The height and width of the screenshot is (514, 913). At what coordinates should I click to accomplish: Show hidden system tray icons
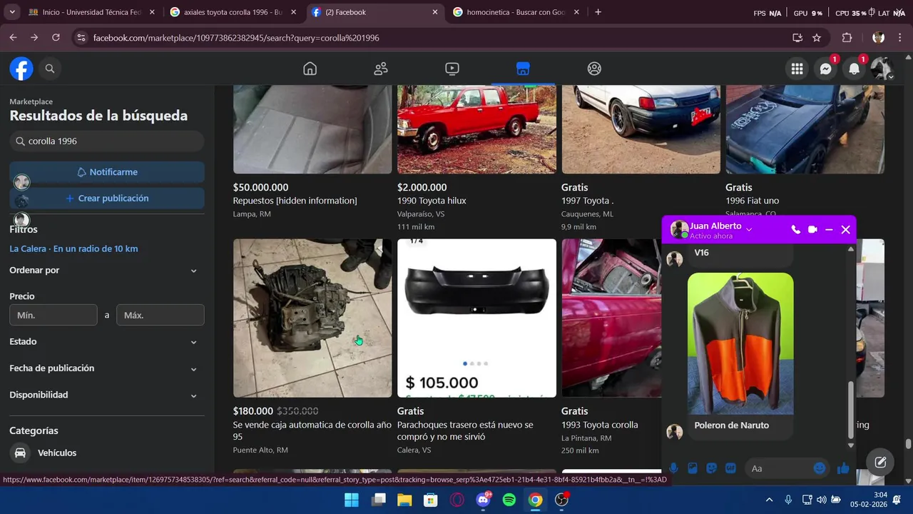(x=769, y=500)
